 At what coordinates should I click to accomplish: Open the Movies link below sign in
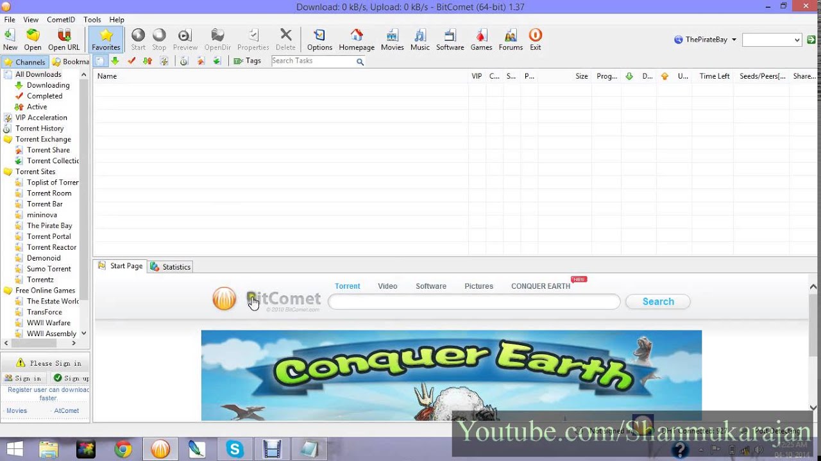tap(17, 411)
